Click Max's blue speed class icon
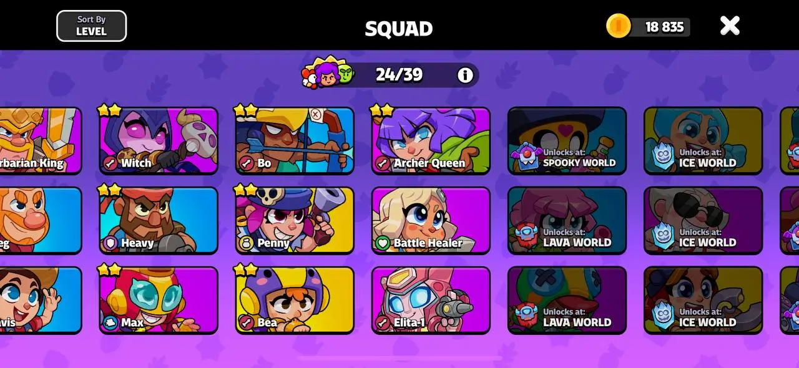The image size is (799, 368). tap(110, 322)
